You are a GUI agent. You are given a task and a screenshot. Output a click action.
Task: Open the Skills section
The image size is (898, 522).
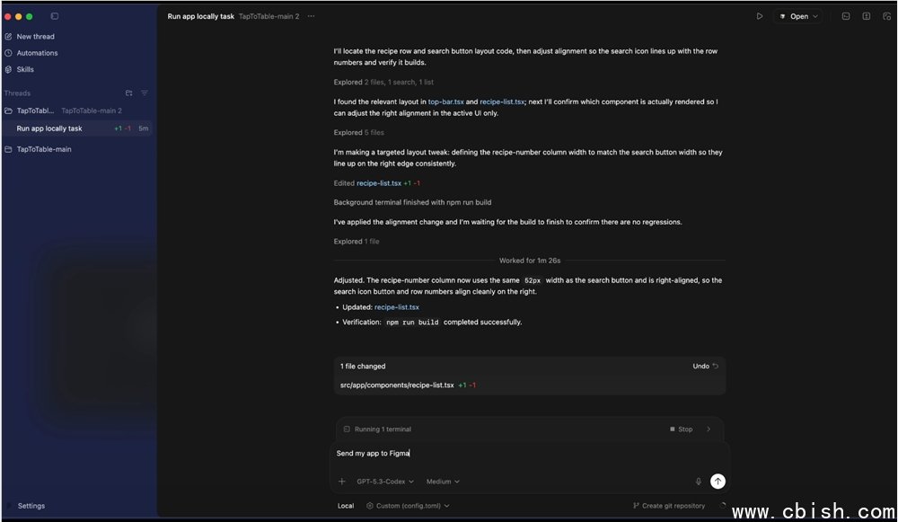click(25, 69)
